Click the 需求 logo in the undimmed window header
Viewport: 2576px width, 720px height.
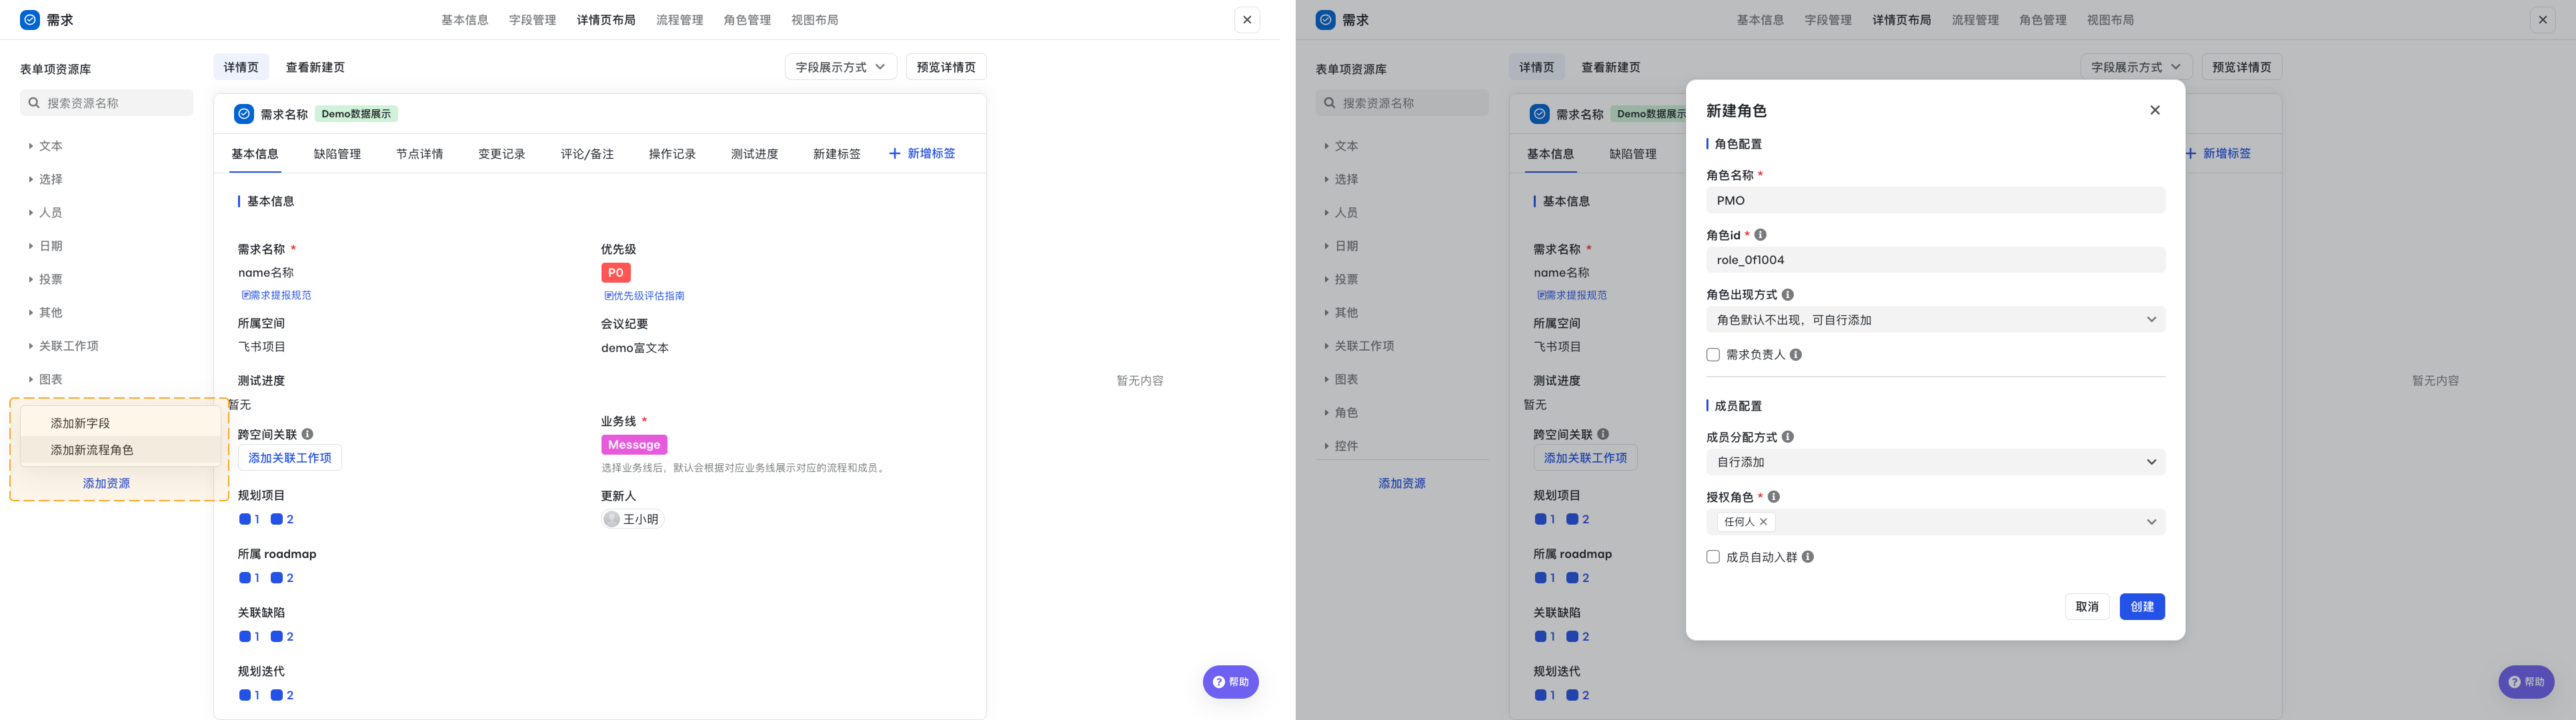click(x=30, y=20)
